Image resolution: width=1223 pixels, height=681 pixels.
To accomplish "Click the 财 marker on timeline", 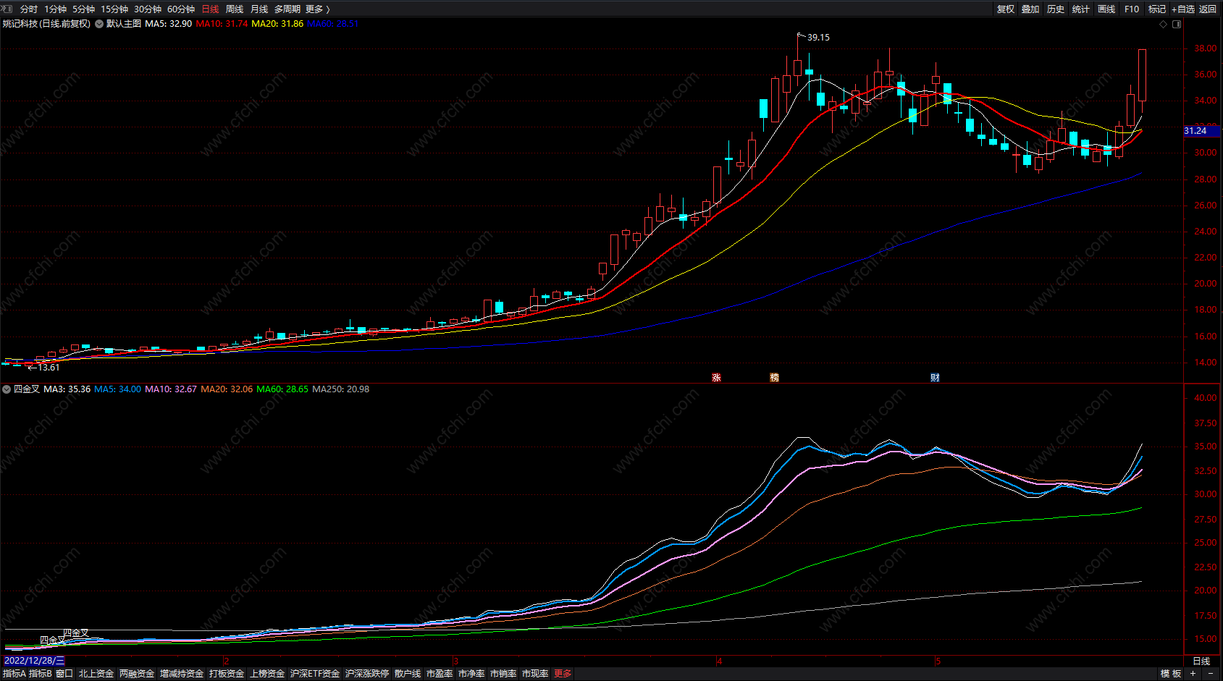I will (935, 378).
